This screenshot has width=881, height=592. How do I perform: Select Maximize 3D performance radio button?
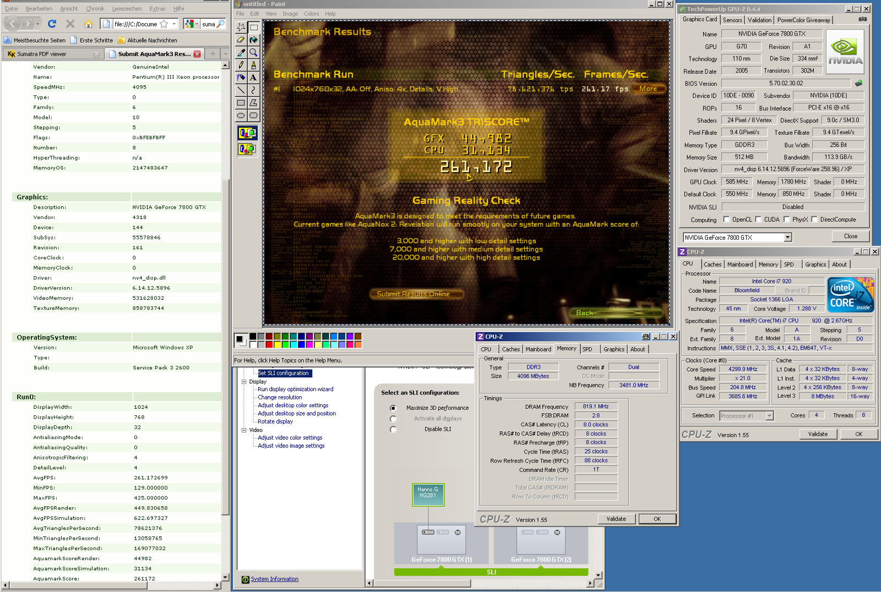(x=393, y=408)
